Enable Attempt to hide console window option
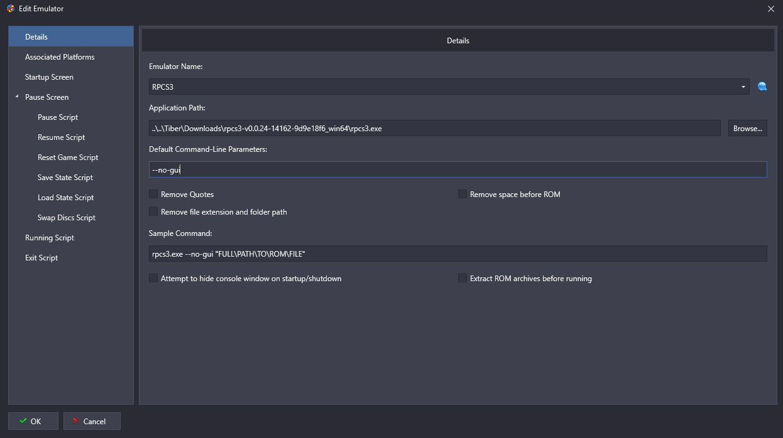Screen dimensions: 783x438 [x=153, y=278]
